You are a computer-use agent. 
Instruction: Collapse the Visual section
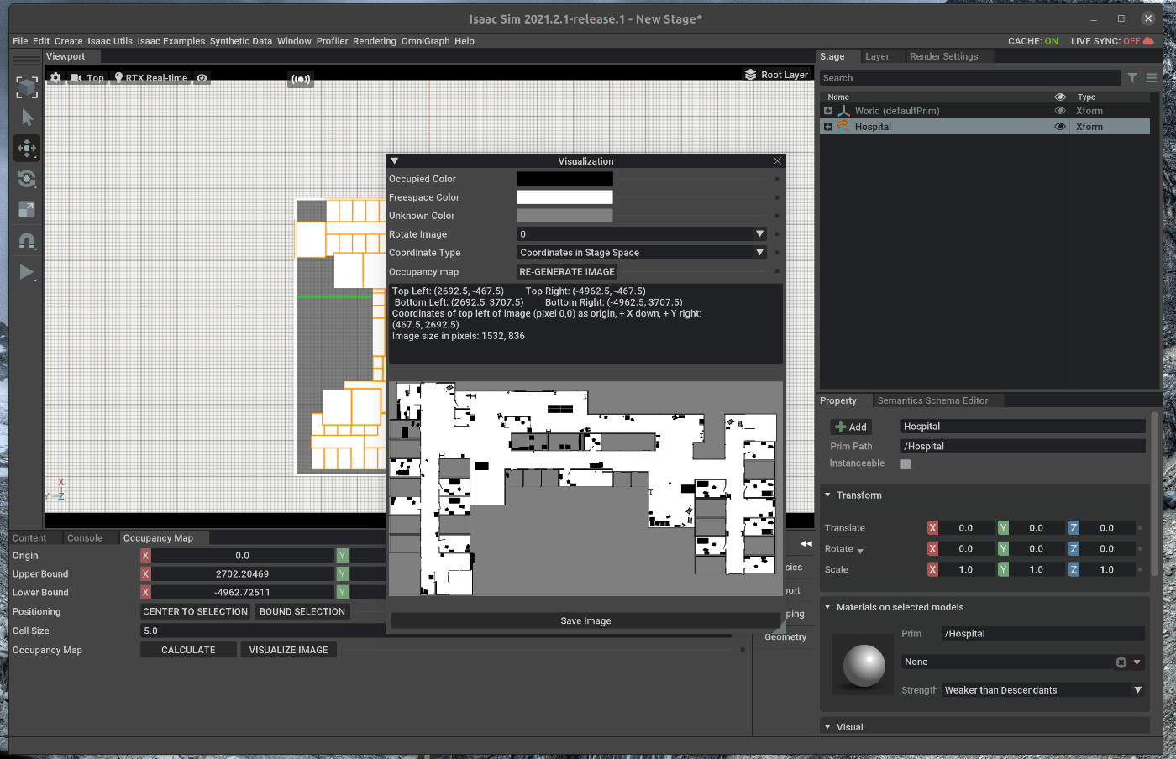(827, 727)
